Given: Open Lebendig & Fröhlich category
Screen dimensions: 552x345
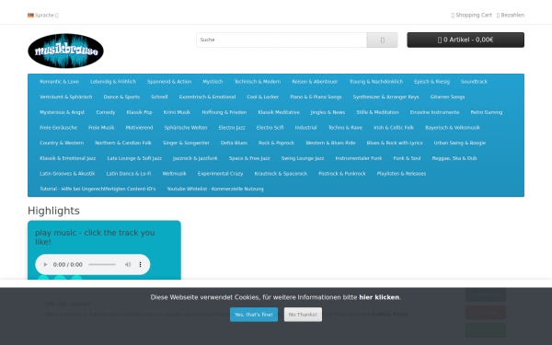Looking at the screenshot, I should coord(113,82).
